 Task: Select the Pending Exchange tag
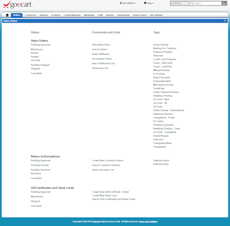(x=163, y=125)
